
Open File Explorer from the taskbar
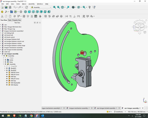tap(9, 116)
